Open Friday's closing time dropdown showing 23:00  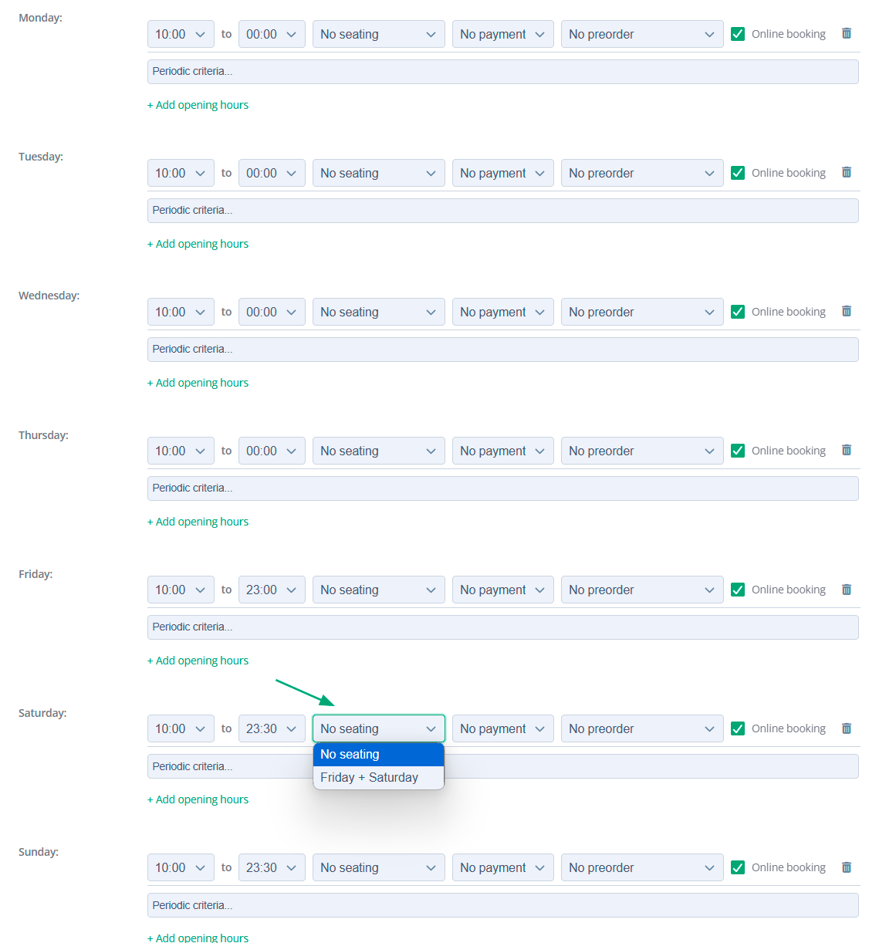click(272, 589)
